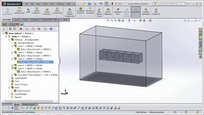Click Exploded View tool

coord(118,11)
